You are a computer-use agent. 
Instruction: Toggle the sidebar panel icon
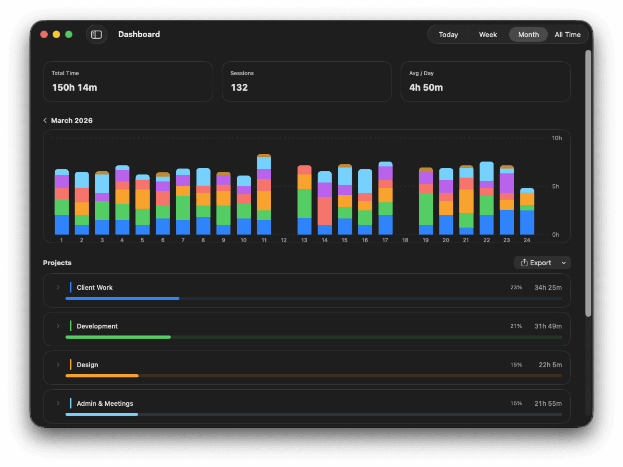coord(97,34)
